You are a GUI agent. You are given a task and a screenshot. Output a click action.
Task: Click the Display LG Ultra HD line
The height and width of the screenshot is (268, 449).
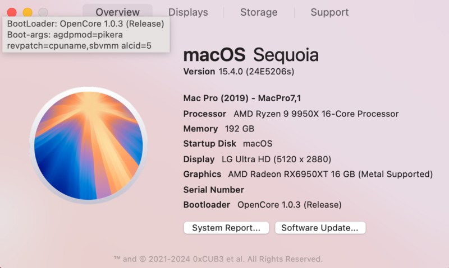coord(257,159)
